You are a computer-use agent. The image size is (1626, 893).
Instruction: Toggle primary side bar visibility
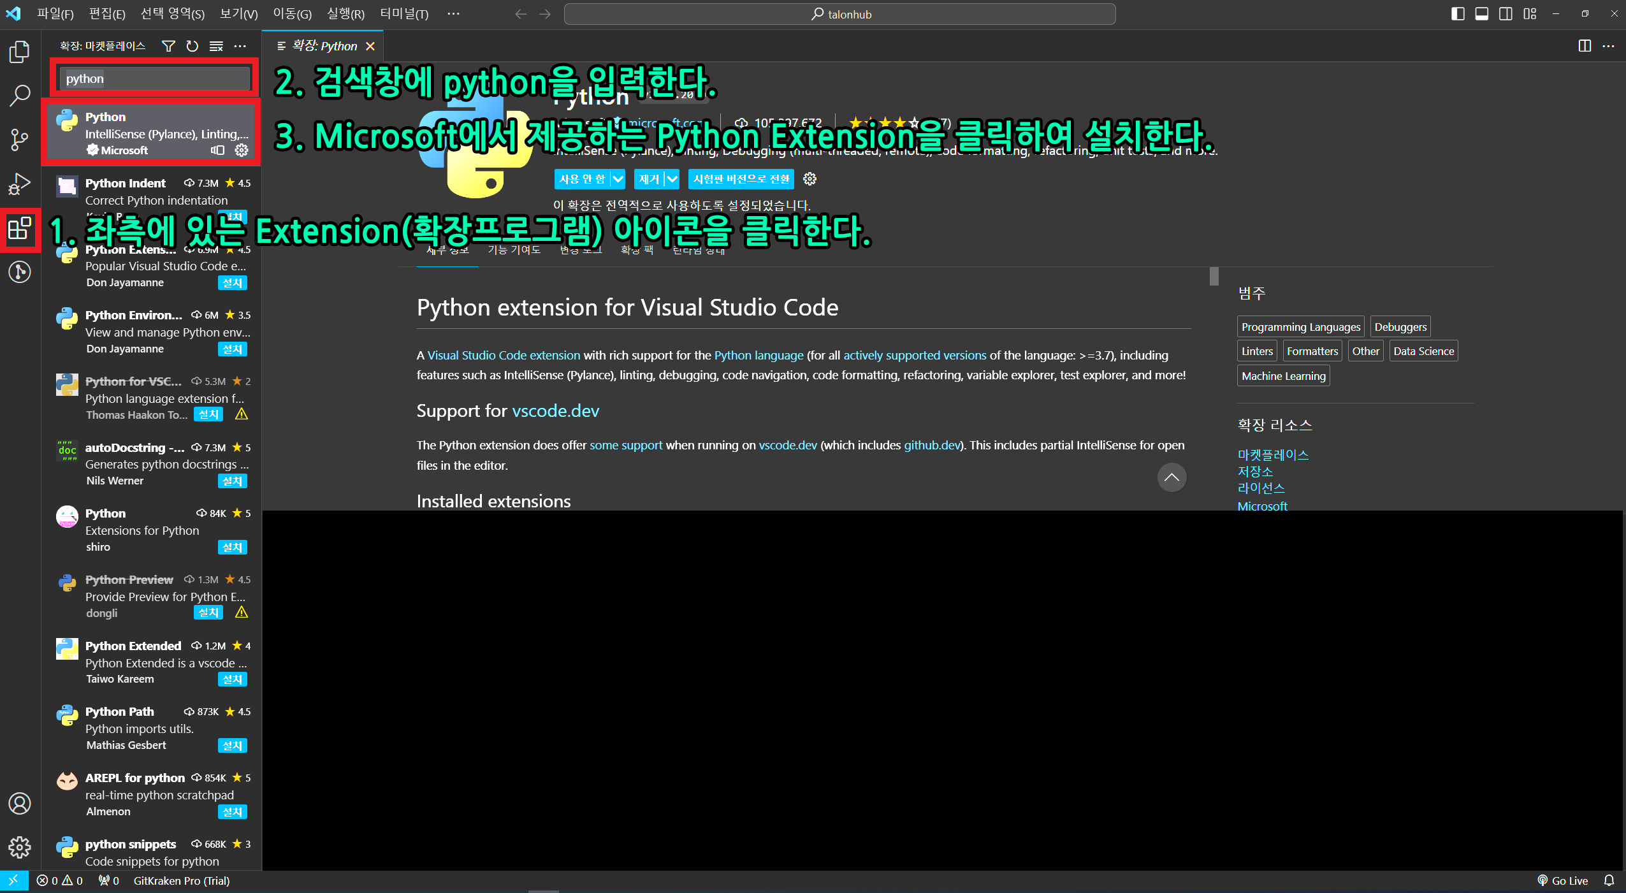[1458, 14]
